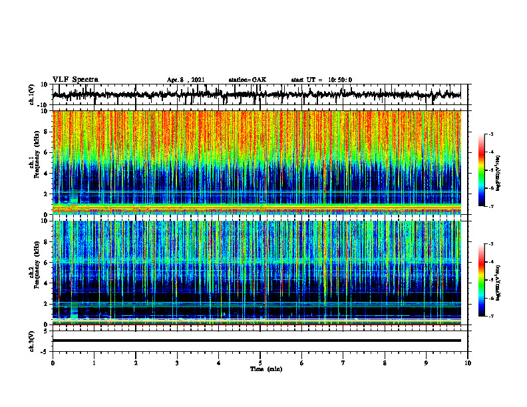Click the "ch.3(V)" axis label
This screenshot has height=407, width=527.
[x=32, y=341]
